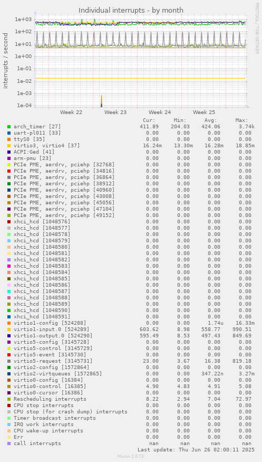Click the Max: column header
This screenshot has height=462, width=262.
pyautogui.click(x=242, y=120)
